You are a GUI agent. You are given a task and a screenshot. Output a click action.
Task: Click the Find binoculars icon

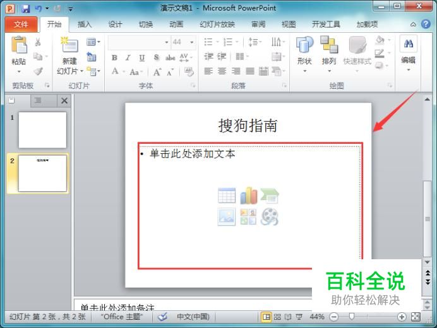409,44
